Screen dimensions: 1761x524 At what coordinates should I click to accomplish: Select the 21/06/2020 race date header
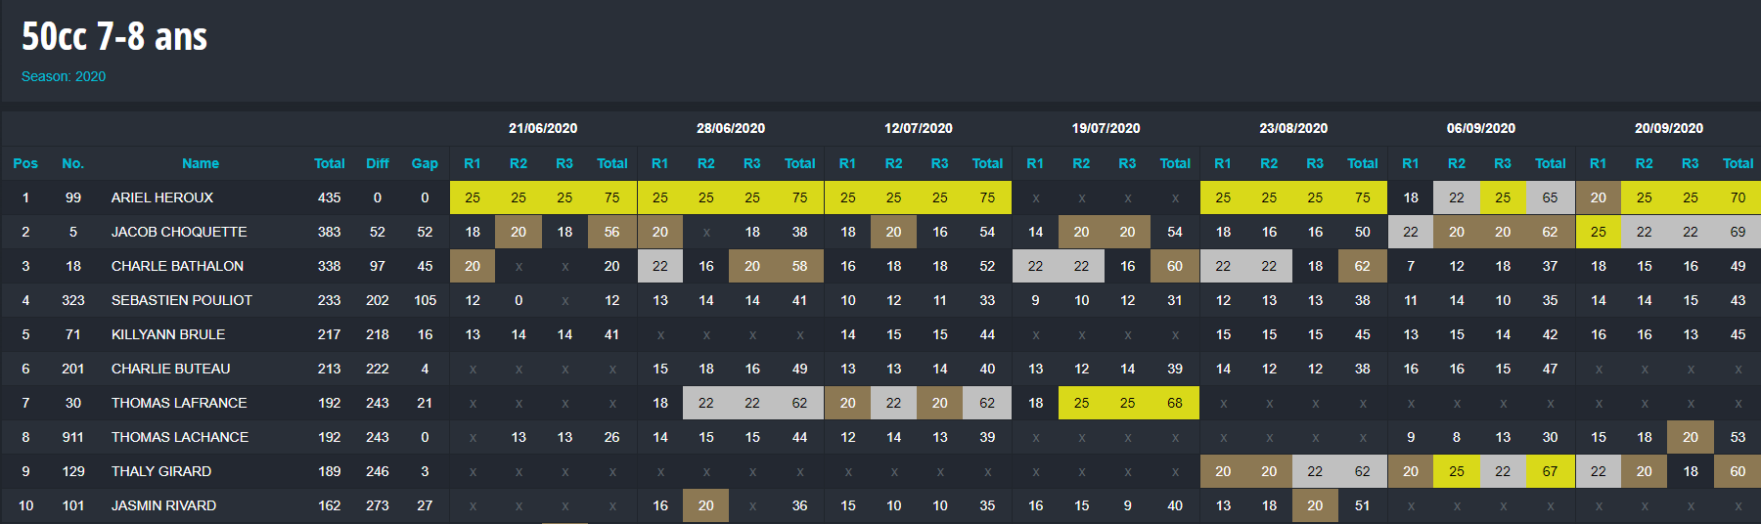click(x=543, y=128)
